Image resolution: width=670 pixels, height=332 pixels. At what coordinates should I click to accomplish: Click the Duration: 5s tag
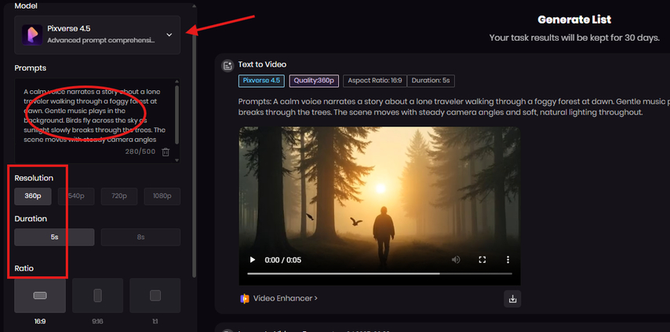(431, 81)
